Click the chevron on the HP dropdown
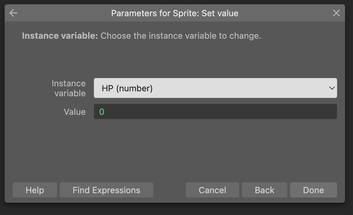The image size is (353, 215). pyautogui.click(x=331, y=88)
